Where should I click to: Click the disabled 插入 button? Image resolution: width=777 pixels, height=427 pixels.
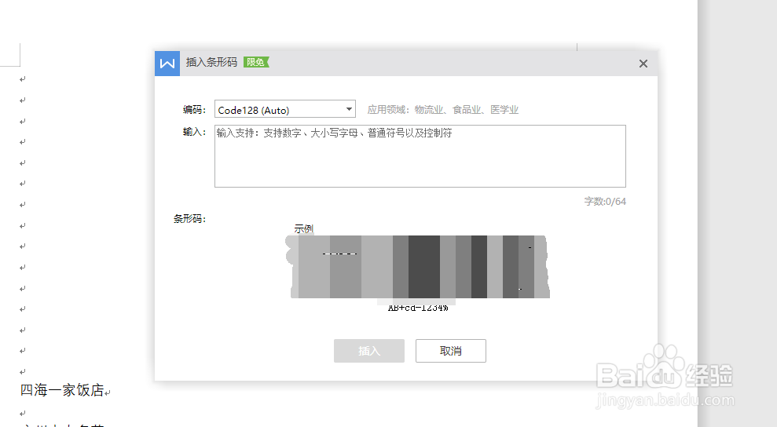pos(369,351)
